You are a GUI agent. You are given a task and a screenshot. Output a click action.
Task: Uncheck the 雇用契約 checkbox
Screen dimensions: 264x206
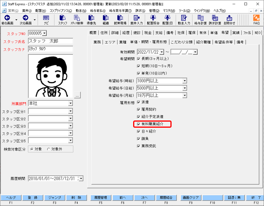(x=138, y=109)
